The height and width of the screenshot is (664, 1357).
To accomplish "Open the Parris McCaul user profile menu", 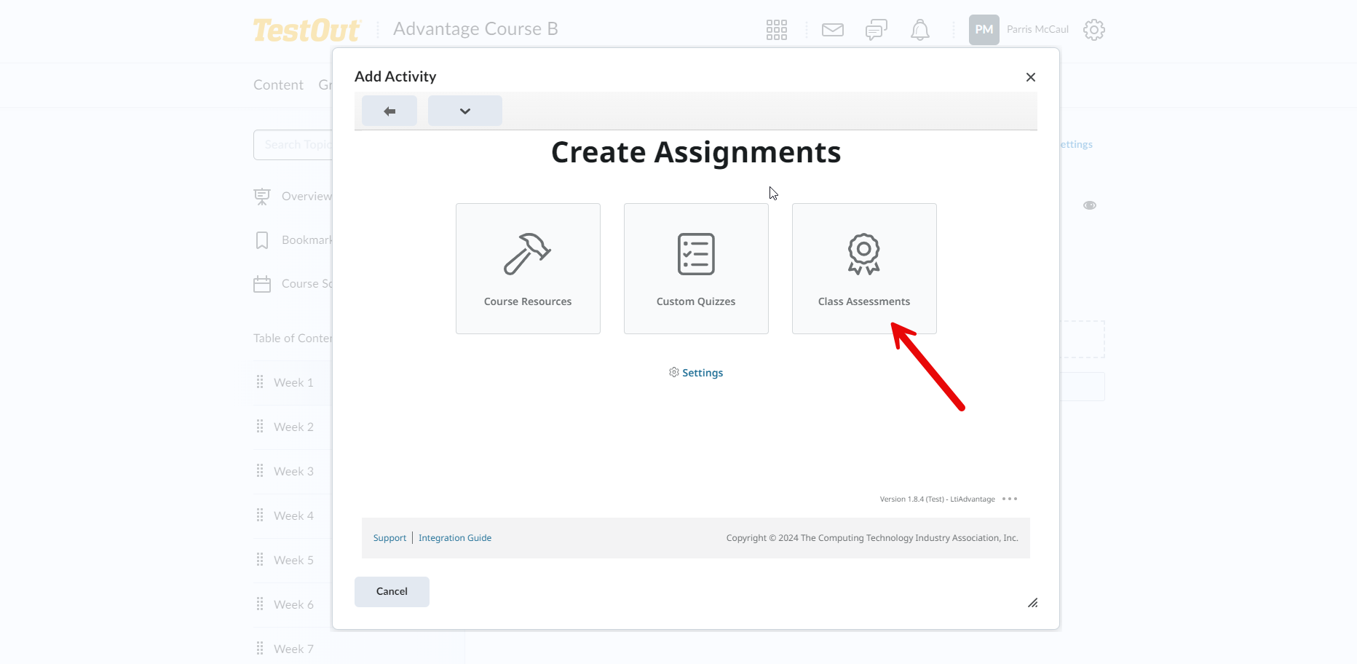I will click(1018, 30).
